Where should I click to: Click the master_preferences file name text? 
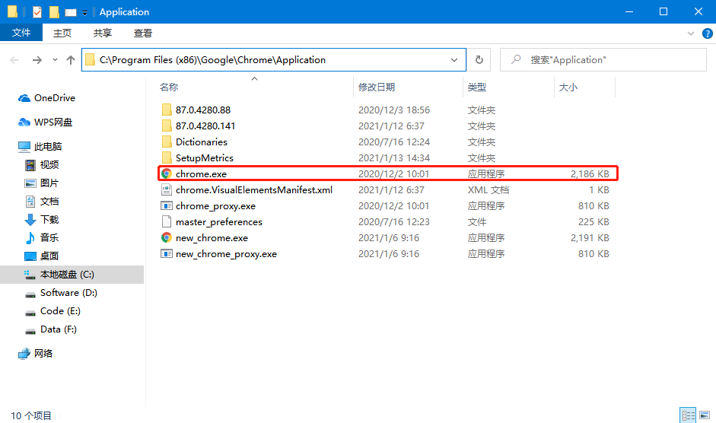pyautogui.click(x=219, y=221)
